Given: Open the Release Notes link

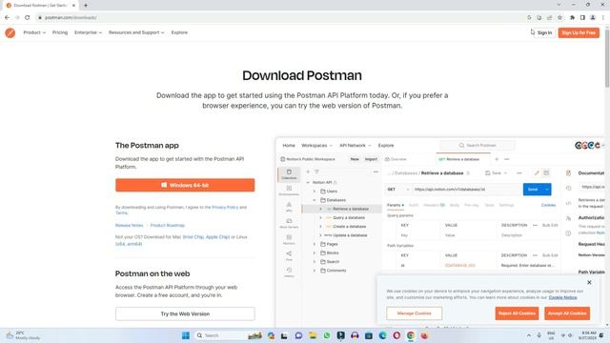Looking at the screenshot, I should 130,226.
